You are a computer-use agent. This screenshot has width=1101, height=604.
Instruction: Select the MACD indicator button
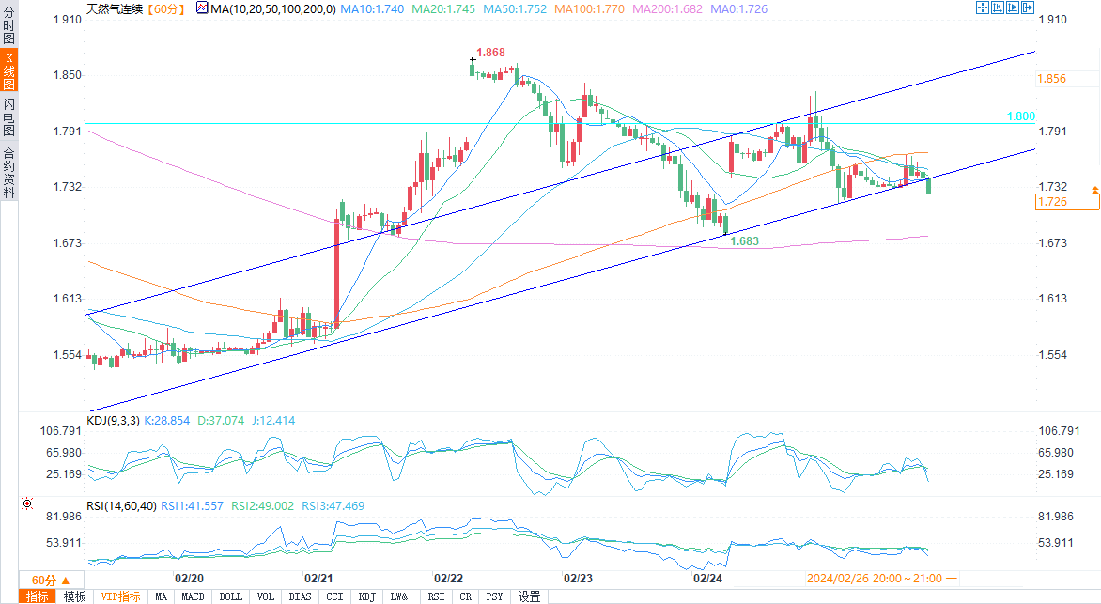click(194, 597)
